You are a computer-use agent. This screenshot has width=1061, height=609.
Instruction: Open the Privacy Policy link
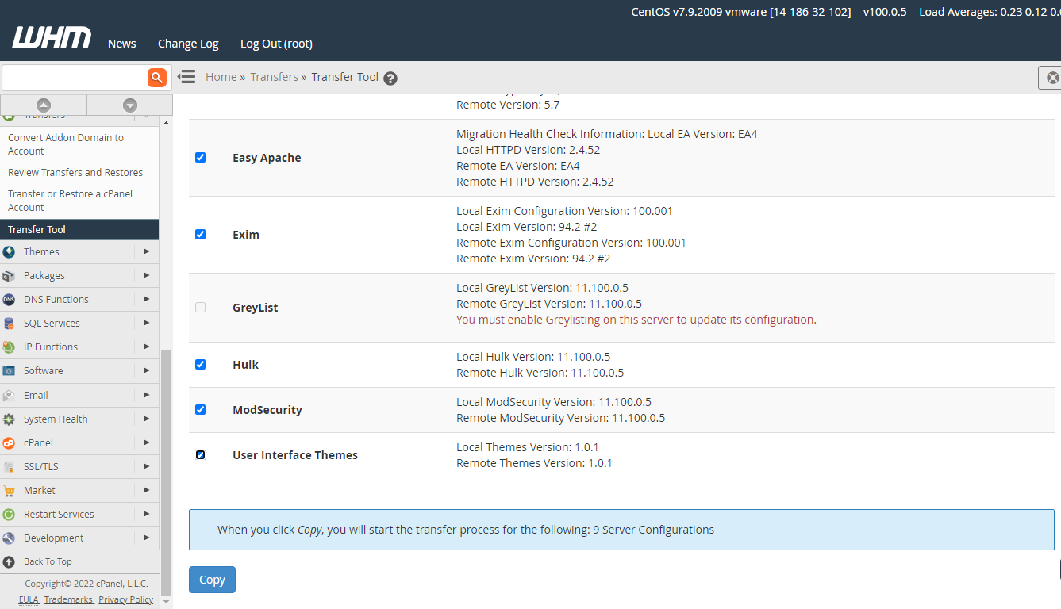(126, 599)
